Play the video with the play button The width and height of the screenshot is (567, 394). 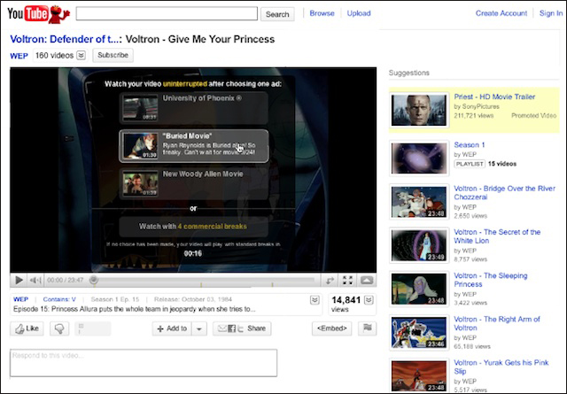[x=19, y=280]
